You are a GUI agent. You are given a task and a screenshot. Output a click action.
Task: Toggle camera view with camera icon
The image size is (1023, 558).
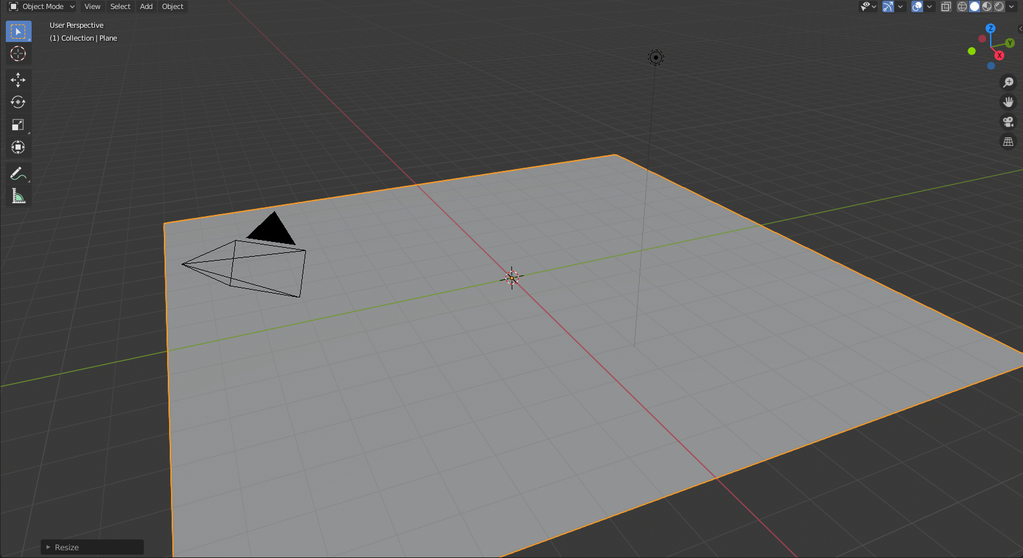[1008, 122]
